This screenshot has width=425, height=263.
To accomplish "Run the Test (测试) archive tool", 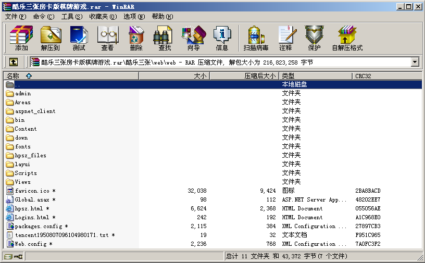I will (79, 38).
